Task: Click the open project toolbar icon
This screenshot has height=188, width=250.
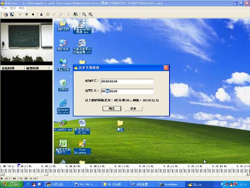Action: coord(6,14)
